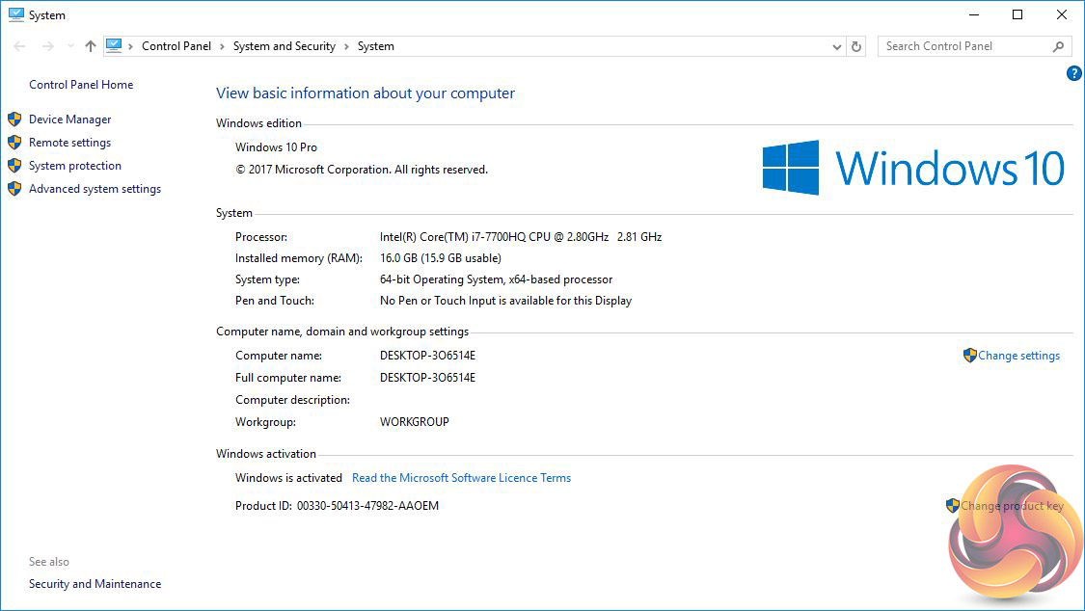Focus the Search Control Panel field
This screenshot has width=1085, height=611.
(963, 46)
